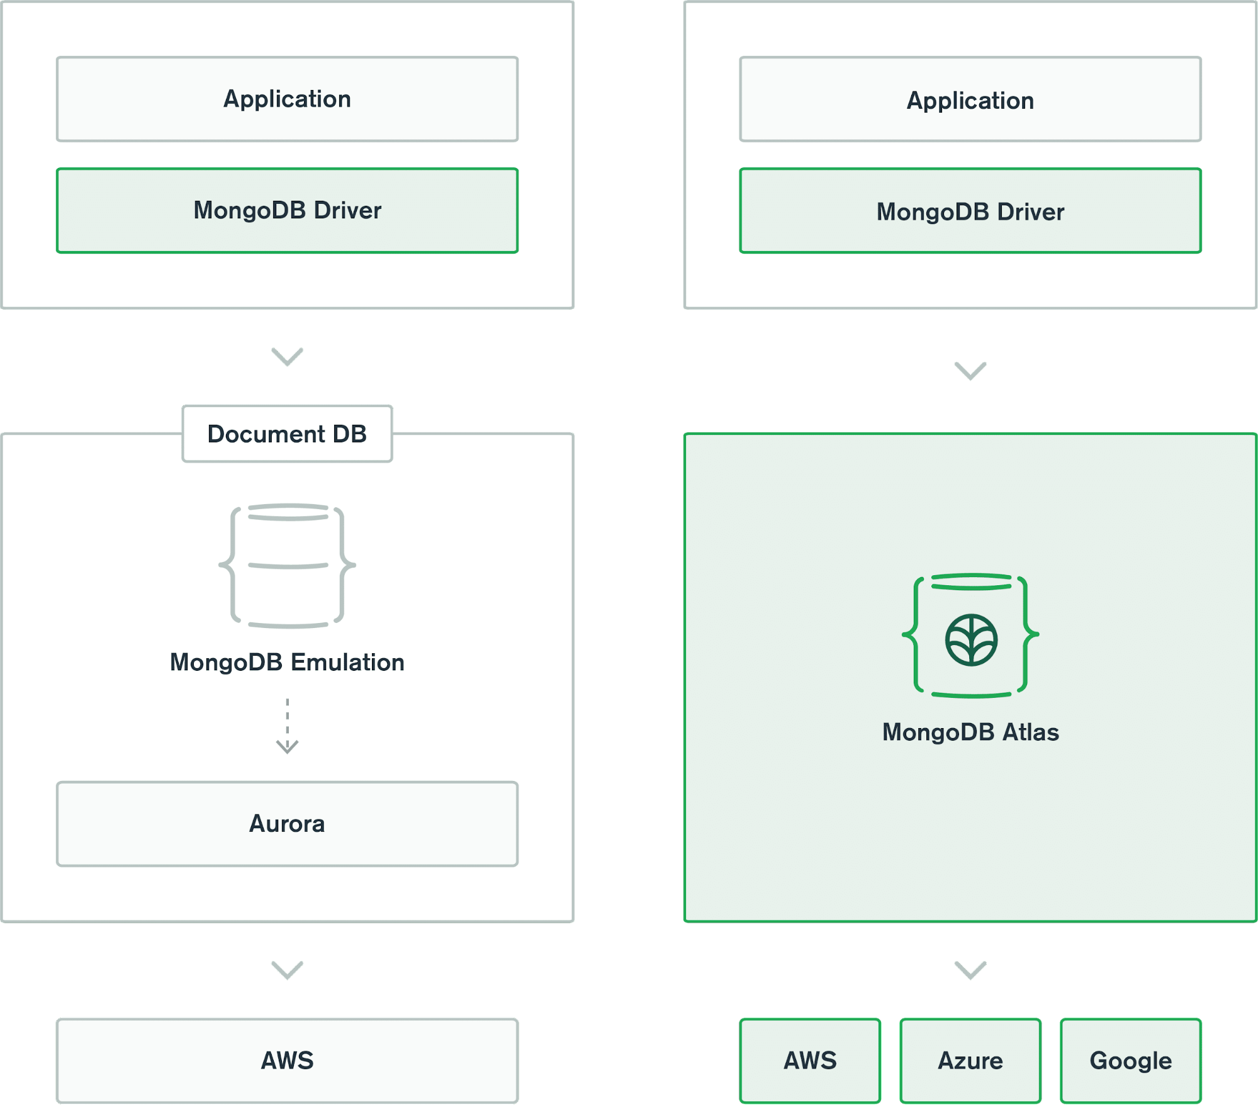The width and height of the screenshot is (1258, 1105).
Task: Click the leaf logo inside the Atlas icon
Action: click(x=971, y=640)
